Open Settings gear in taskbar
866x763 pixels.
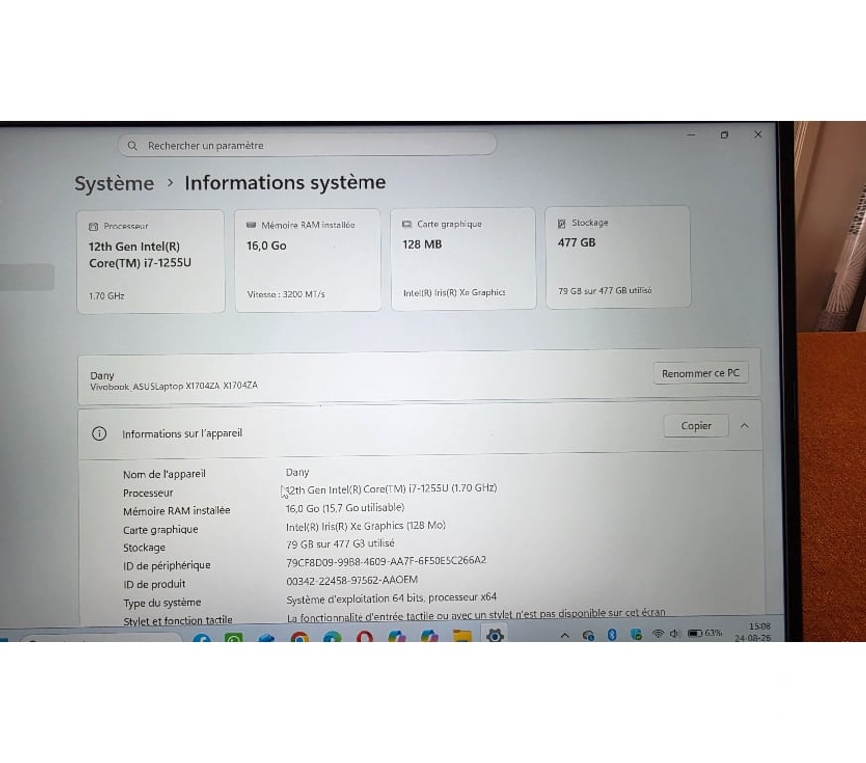[x=495, y=636]
